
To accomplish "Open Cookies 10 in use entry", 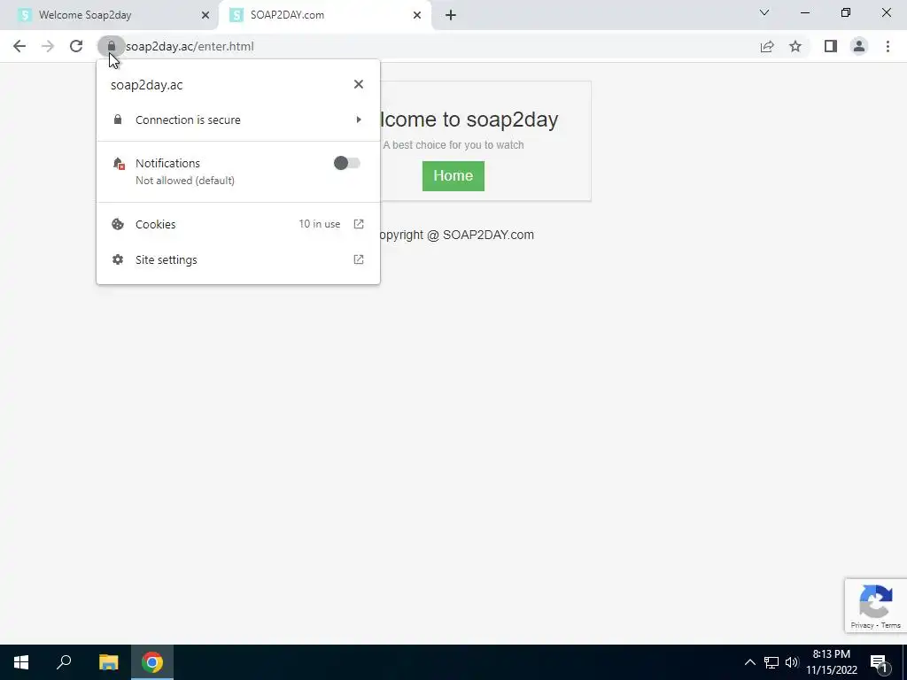I will click(x=238, y=224).
